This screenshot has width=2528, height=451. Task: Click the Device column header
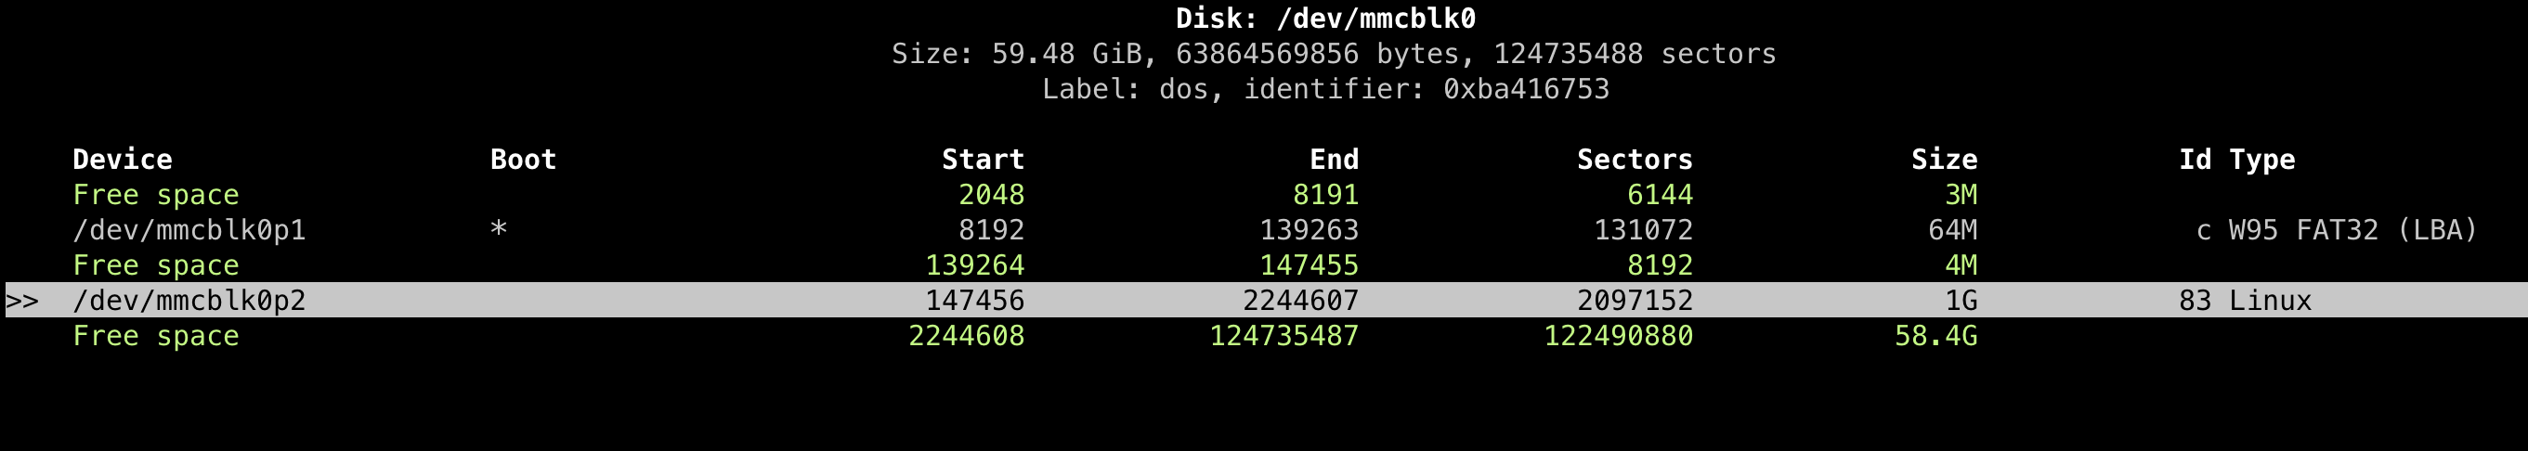point(123,160)
